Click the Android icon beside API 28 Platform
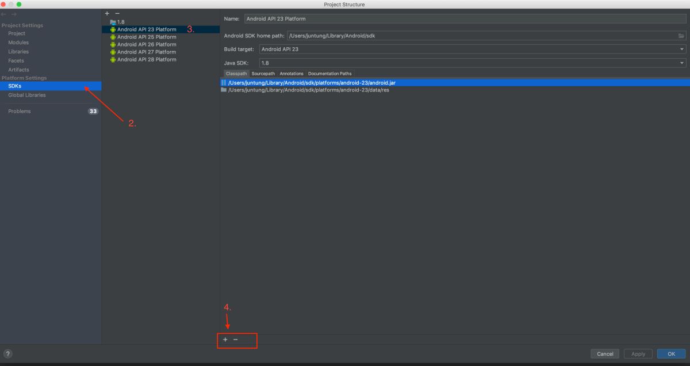 coord(113,59)
